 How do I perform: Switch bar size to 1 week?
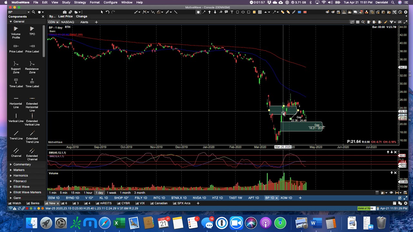pos(111,193)
